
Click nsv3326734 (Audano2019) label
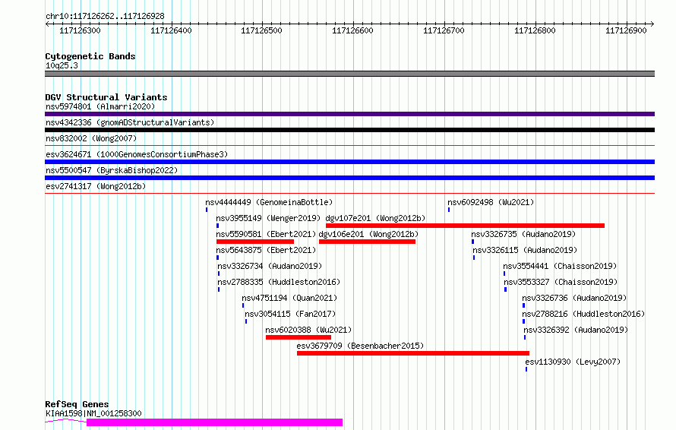pos(270,266)
